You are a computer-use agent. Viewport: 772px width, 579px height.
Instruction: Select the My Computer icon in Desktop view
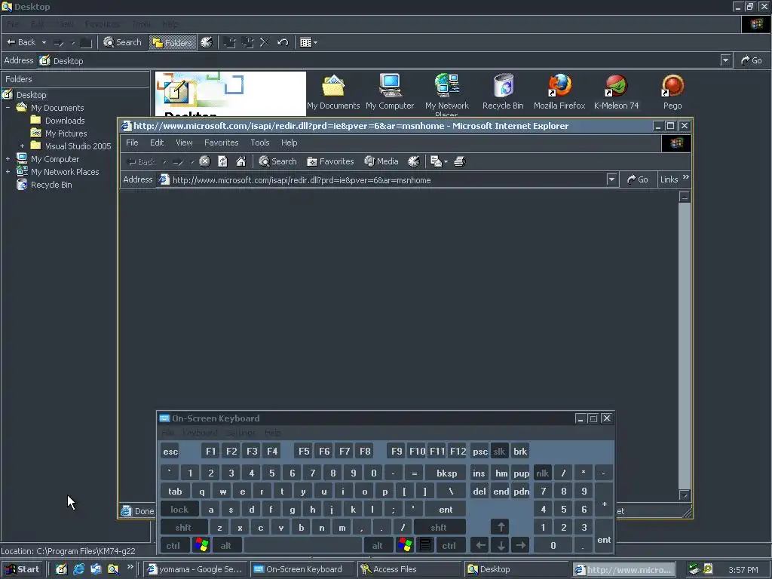(390, 92)
